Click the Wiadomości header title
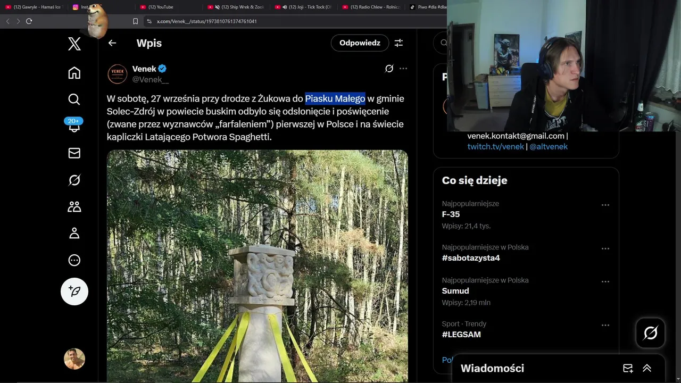Screen dimensions: 681x383 tap(492, 368)
